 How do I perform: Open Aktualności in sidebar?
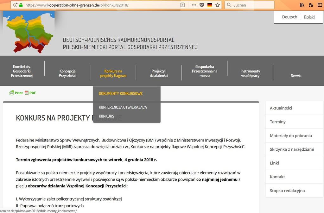pos(294,108)
